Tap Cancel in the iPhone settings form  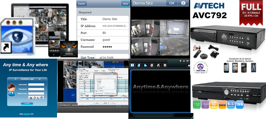[81, 4]
